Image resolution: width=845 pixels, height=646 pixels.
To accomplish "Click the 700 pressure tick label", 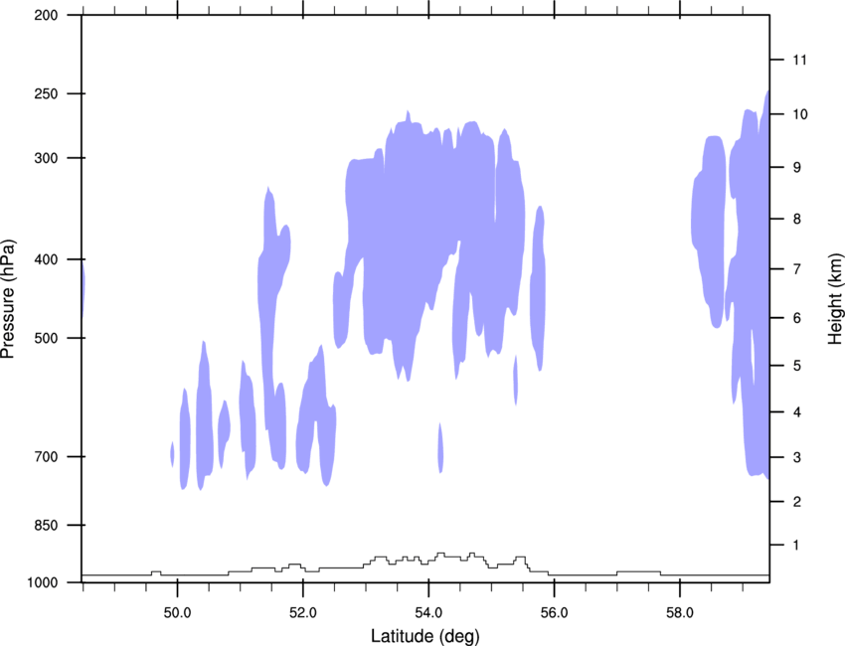I will (x=46, y=457).
